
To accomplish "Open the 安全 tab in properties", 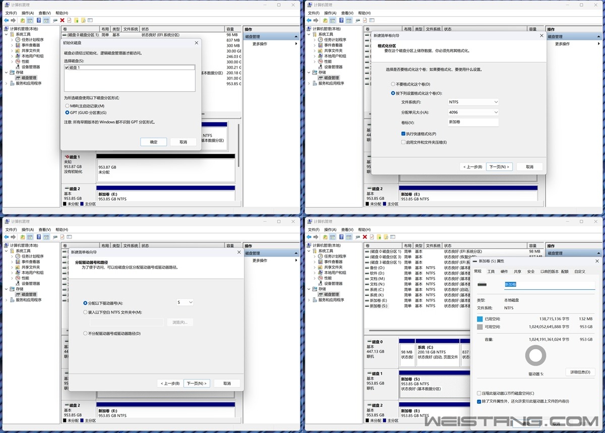I will click(x=530, y=271).
